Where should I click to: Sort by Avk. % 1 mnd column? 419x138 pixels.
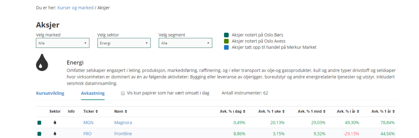pyautogui.click(x=311, y=112)
